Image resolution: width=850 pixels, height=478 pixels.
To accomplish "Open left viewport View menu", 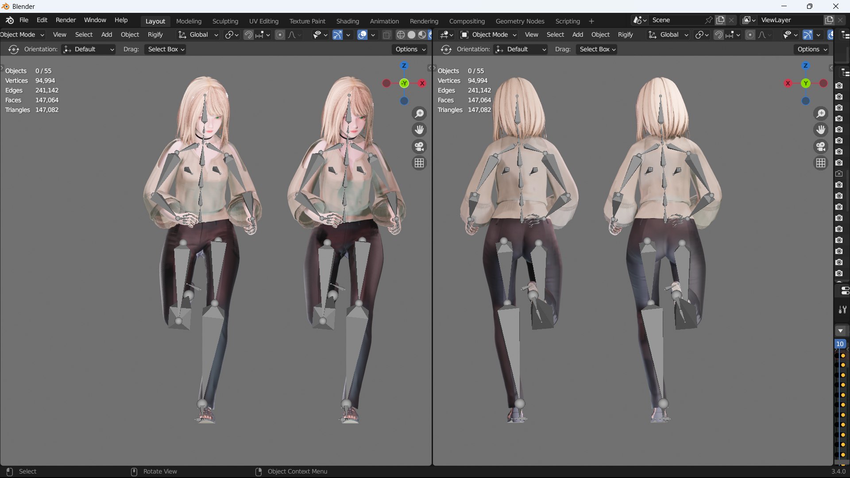I will pos(59,35).
